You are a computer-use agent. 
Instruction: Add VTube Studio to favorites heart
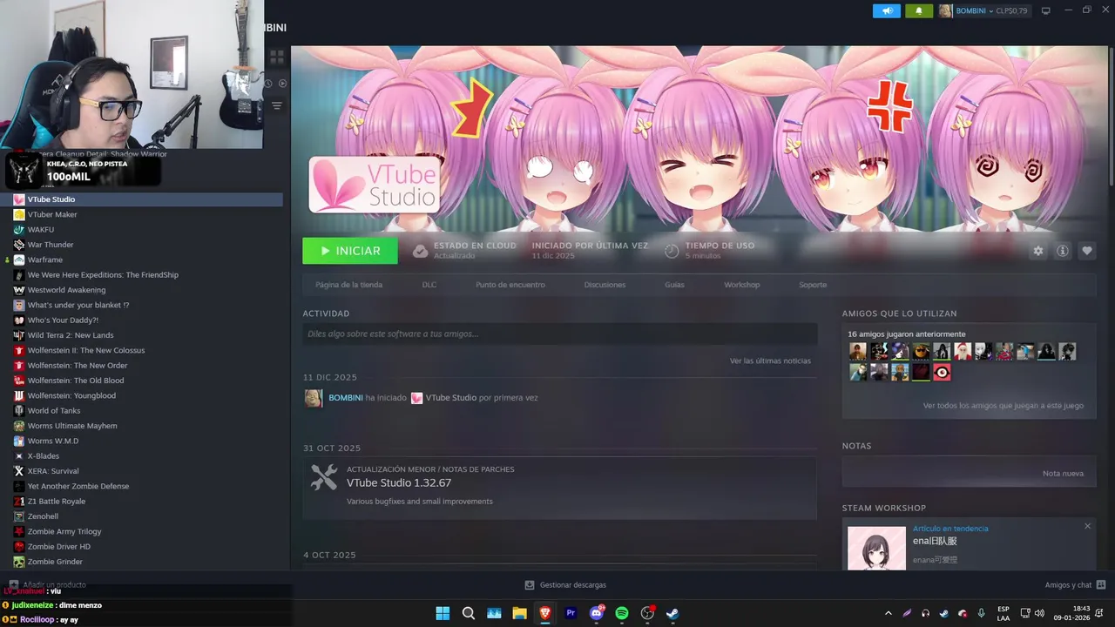click(1087, 251)
